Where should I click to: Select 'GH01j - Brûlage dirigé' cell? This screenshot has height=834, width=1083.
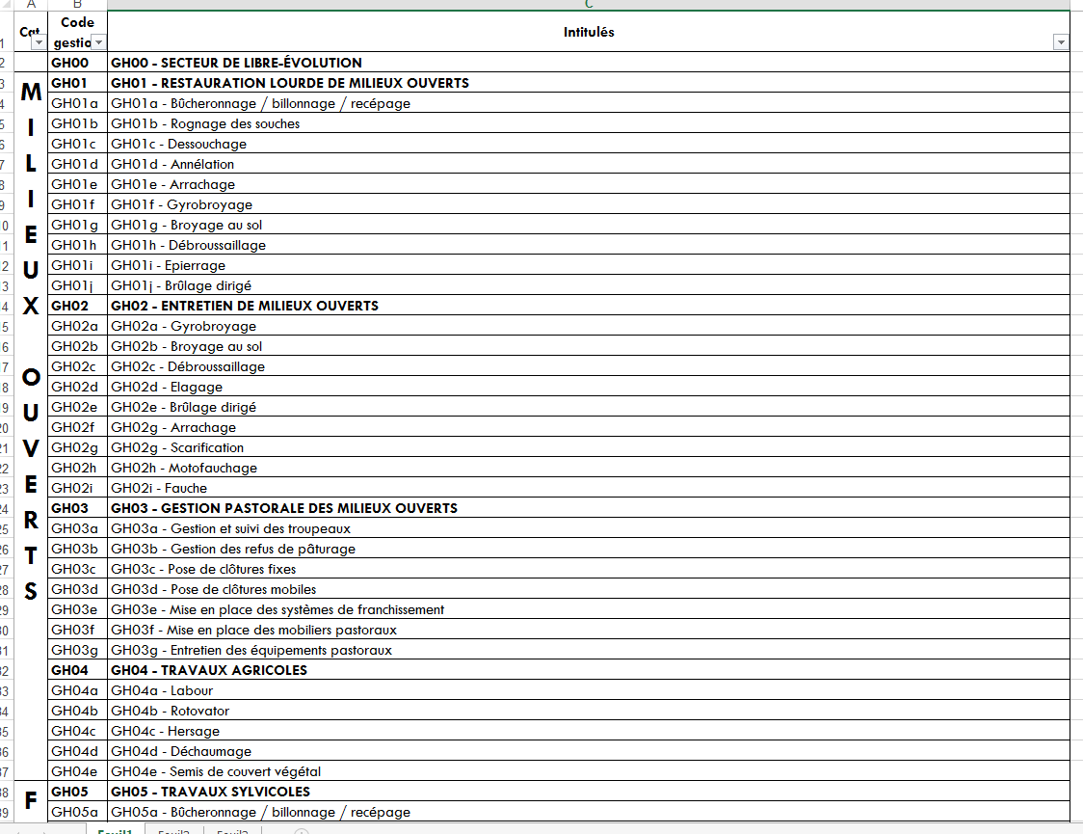(x=588, y=285)
